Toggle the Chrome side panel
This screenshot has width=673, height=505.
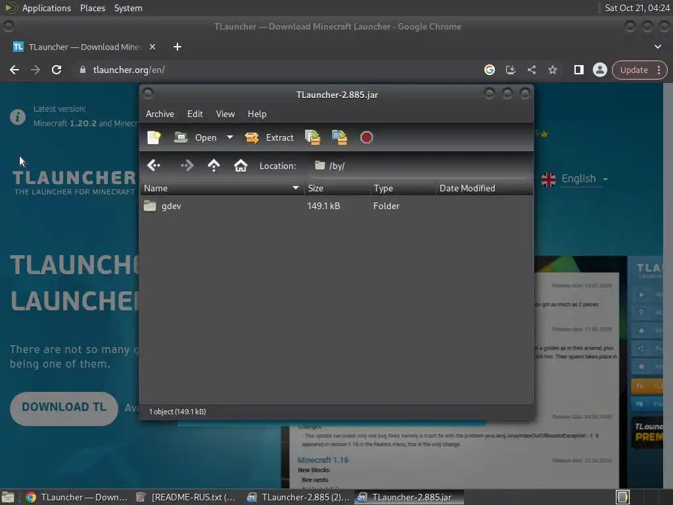click(x=578, y=70)
